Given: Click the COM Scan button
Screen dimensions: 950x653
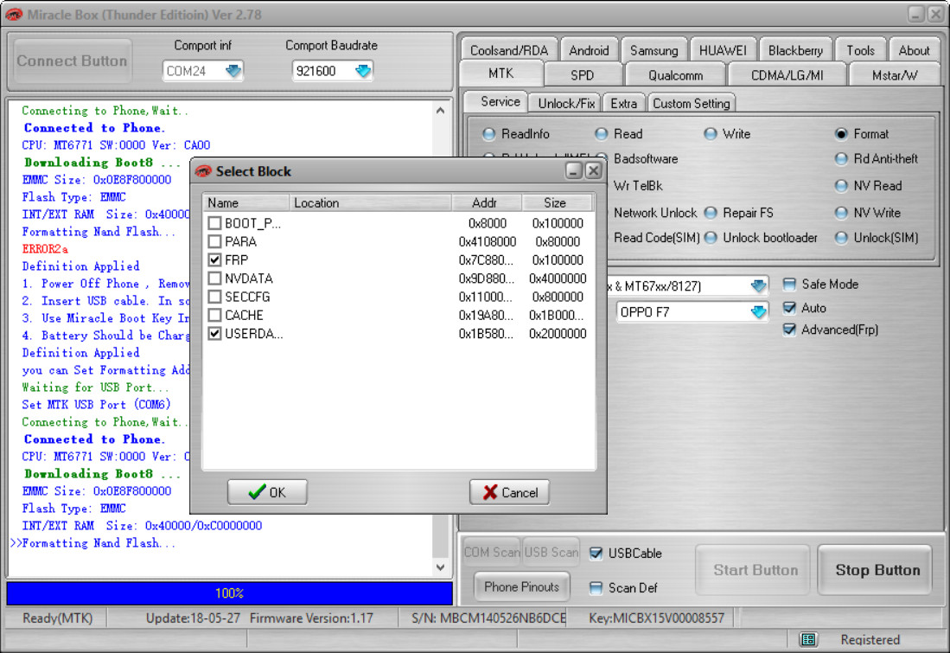Looking at the screenshot, I should pos(491,553).
